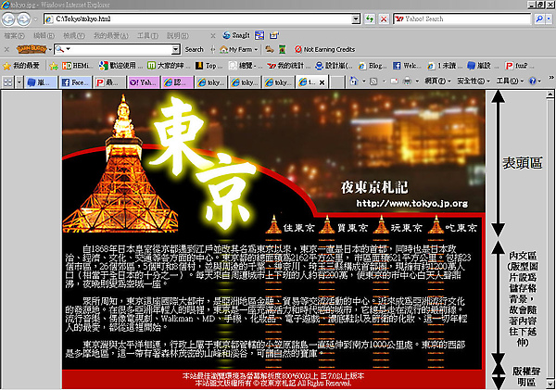Screen dimensions: 556x390
Task: Click the green crate icon on Barn Buddy toolbar
Action: (282, 49)
